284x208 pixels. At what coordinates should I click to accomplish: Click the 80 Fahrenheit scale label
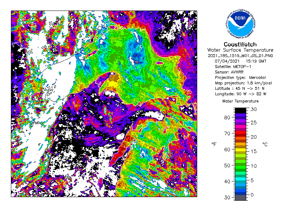[x=227, y=117]
